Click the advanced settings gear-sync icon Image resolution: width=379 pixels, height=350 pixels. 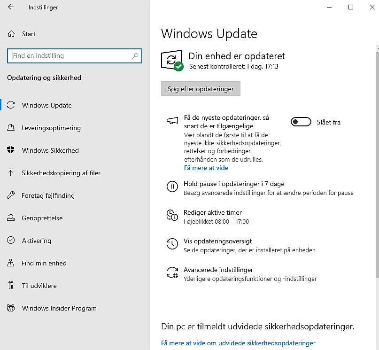pyautogui.click(x=172, y=272)
